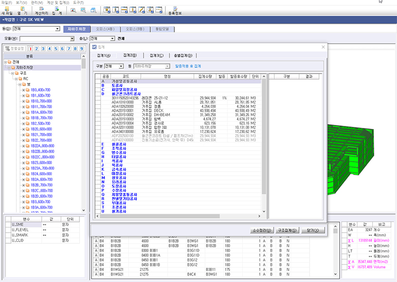This screenshot has height=282, width=397.
Task: Select the U_FLEVEL variable row
Action: coord(43,230)
